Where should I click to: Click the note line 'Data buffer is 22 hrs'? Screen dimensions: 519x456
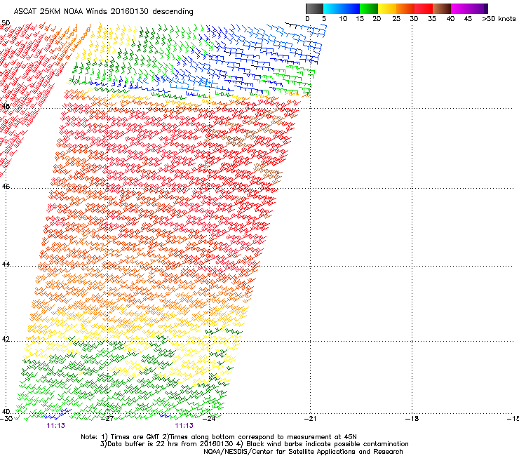point(142,444)
